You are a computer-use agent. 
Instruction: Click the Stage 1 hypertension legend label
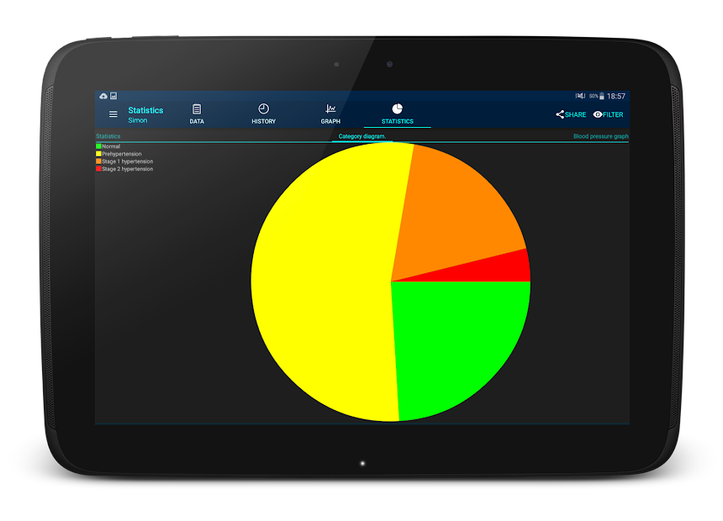tap(127, 161)
